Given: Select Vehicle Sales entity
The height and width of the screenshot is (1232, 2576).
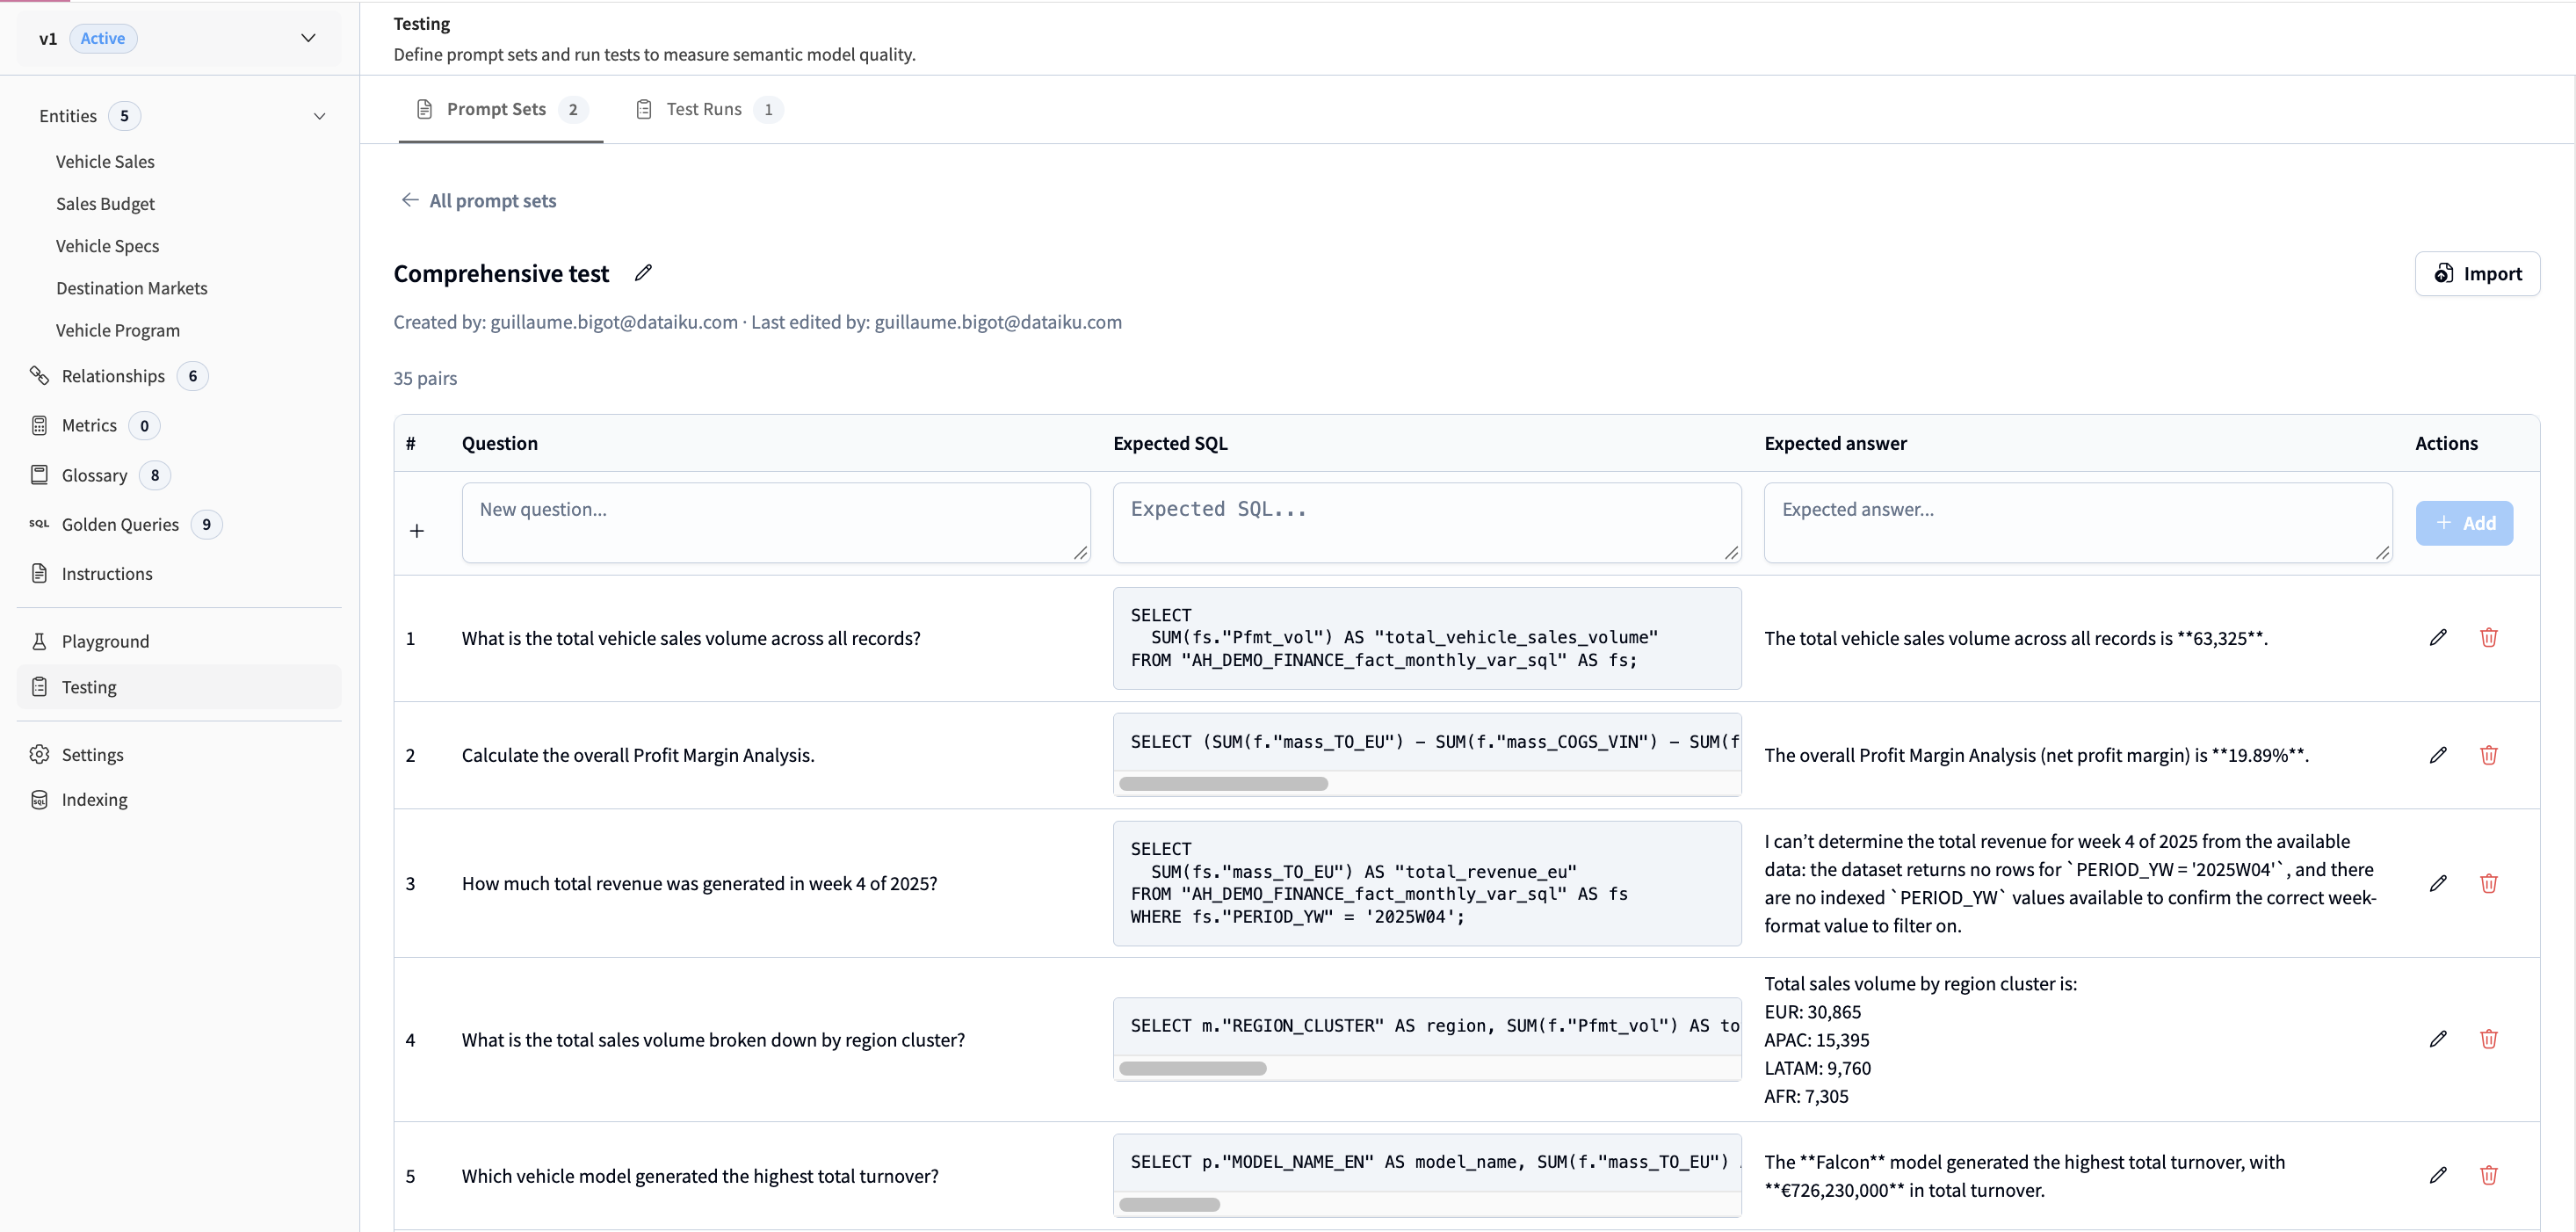Looking at the screenshot, I should [x=105, y=161].
